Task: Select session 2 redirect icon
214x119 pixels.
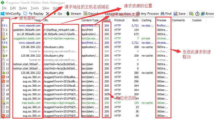Action: (x=3, y=30)
